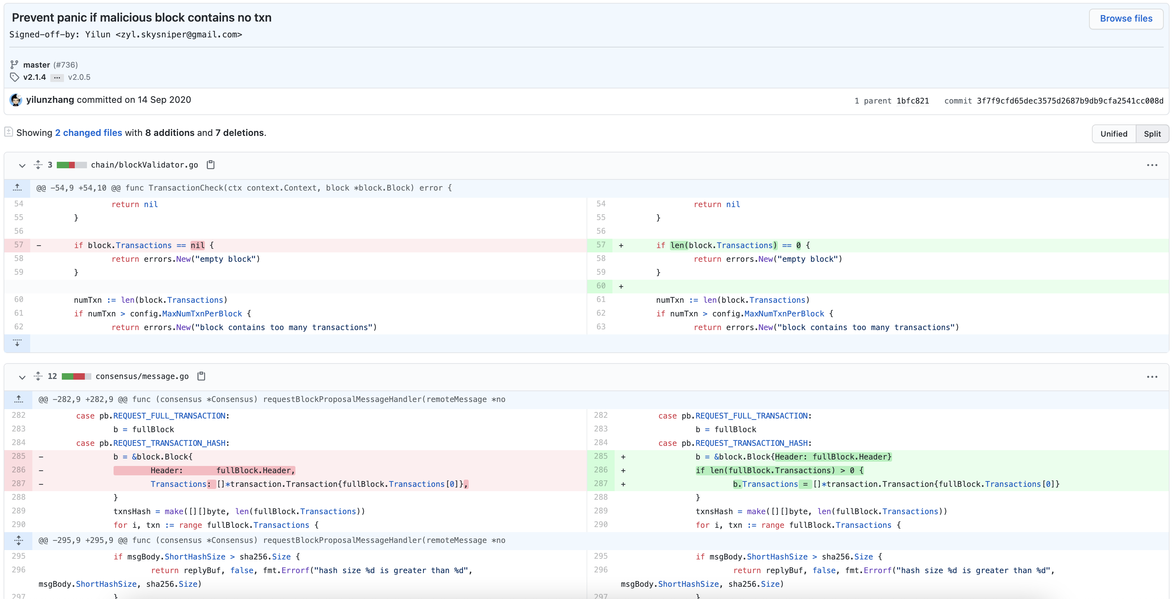Viewport: 1176px width, 599px height.
Task: Expand all lines icon for message.go
Action: pyautogui.click(x=38, y=376)
